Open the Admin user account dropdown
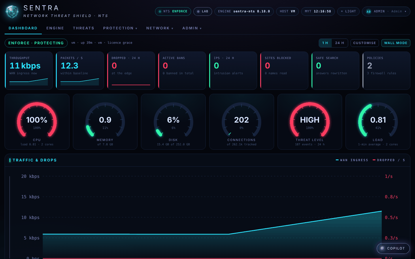This screenshot has height=259, width=415. (x=386, y=12)
